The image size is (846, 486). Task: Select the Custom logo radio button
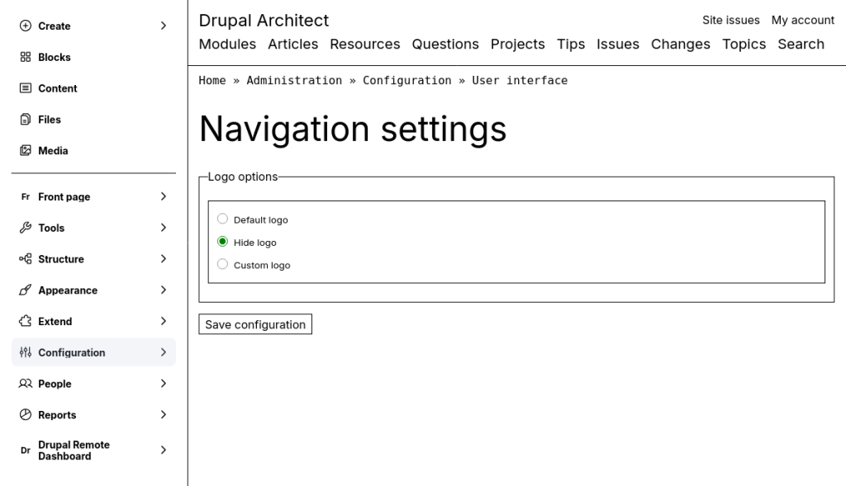pos(222,264)
